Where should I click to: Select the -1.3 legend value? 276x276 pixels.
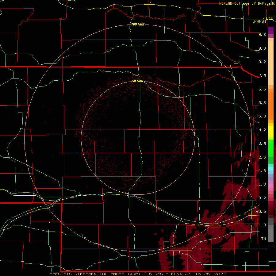(x=261, y=225)
